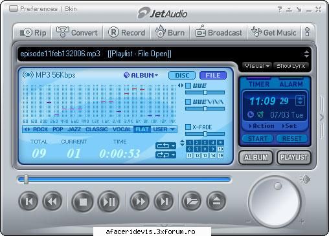Skip to the next track
The width and height of the screenshot is (329, 236).
tap(164, 202)
